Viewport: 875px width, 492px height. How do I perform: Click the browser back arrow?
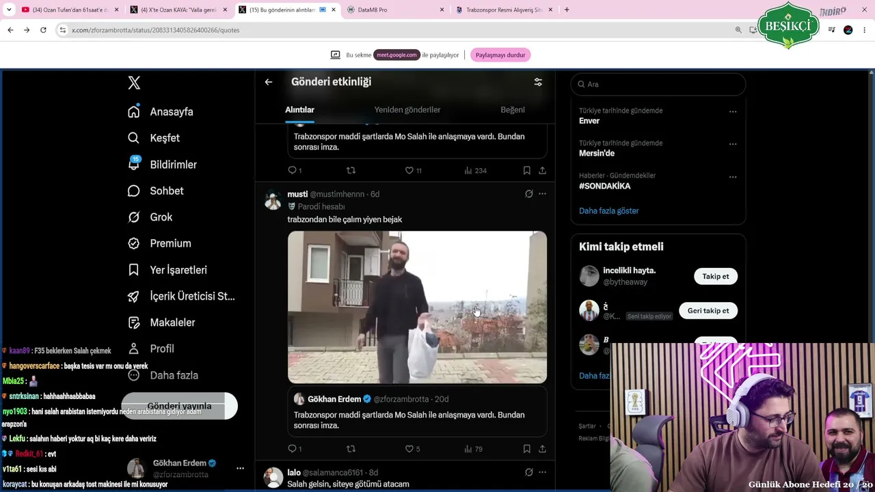click(10, 30)
